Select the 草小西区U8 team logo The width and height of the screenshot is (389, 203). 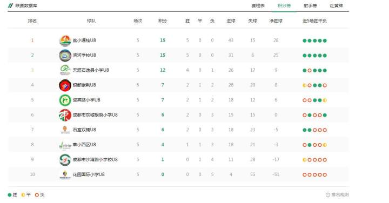(65, 145)
